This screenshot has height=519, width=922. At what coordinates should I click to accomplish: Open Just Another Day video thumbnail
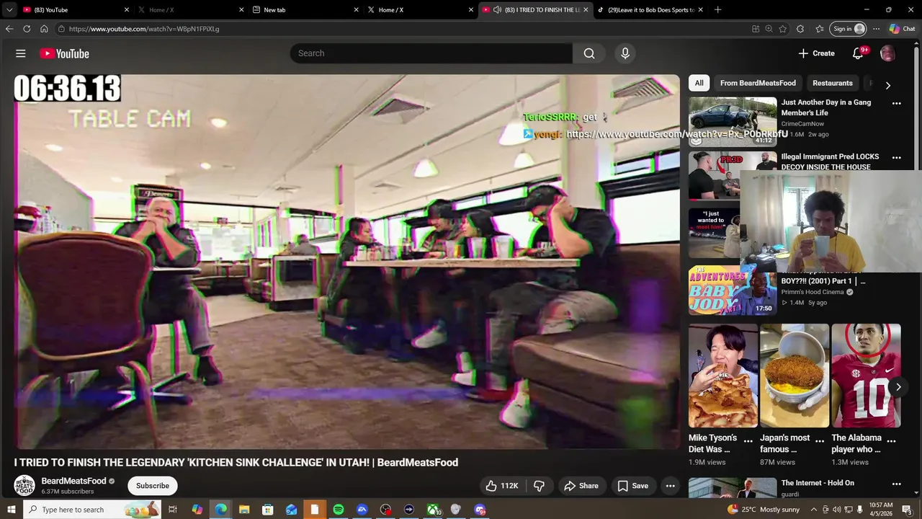click(733, 122)
